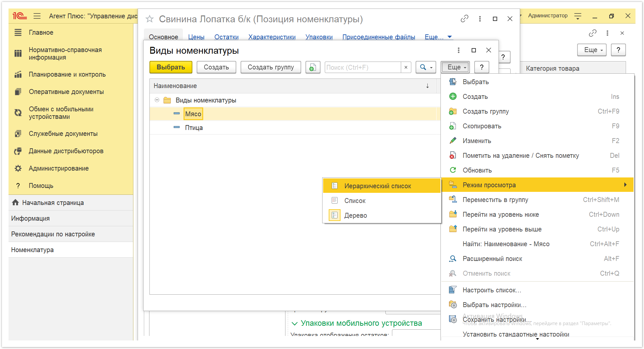This screenshot has width=644, height=349.
Task: Open Планирование и контроль section
Action: coord(67,74)
